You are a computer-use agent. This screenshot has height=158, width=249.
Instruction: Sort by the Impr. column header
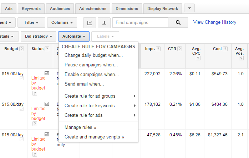150,49
